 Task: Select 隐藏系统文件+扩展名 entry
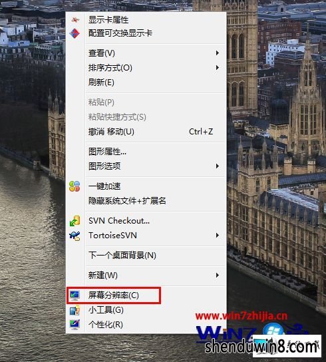coord(146,201)
